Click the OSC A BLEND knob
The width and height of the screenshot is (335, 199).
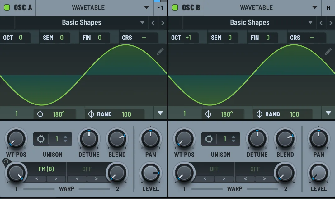117,139
